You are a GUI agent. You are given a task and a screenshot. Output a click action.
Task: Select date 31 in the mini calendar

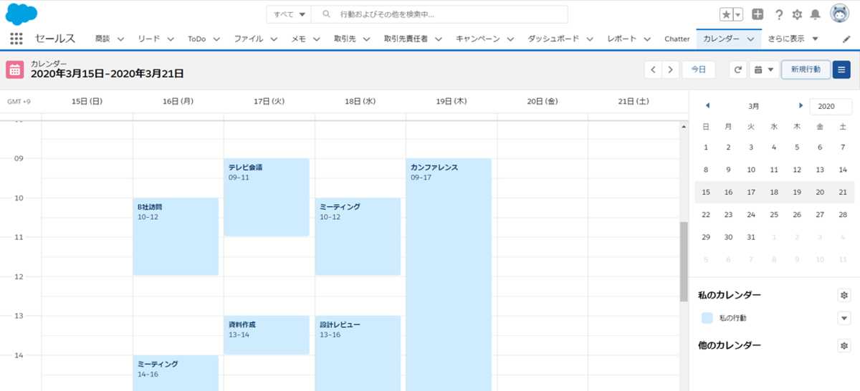click(751, 237)
